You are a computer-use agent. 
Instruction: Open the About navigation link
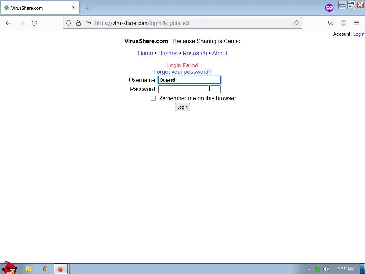[220, 54]
